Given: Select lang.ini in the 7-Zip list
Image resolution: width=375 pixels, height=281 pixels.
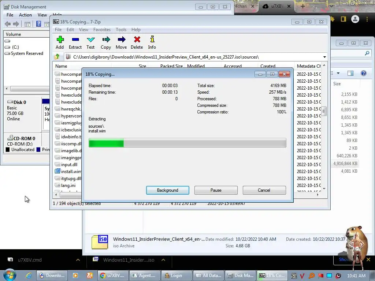Looking at the screenshot, I should tap(68, 185).
